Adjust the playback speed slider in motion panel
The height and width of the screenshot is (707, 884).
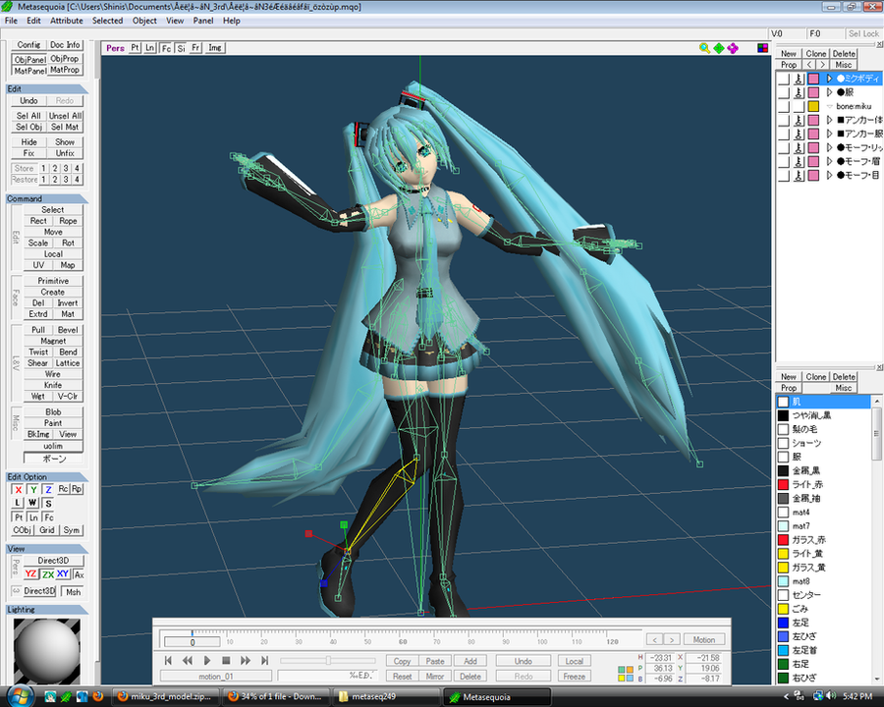point(328,660)
